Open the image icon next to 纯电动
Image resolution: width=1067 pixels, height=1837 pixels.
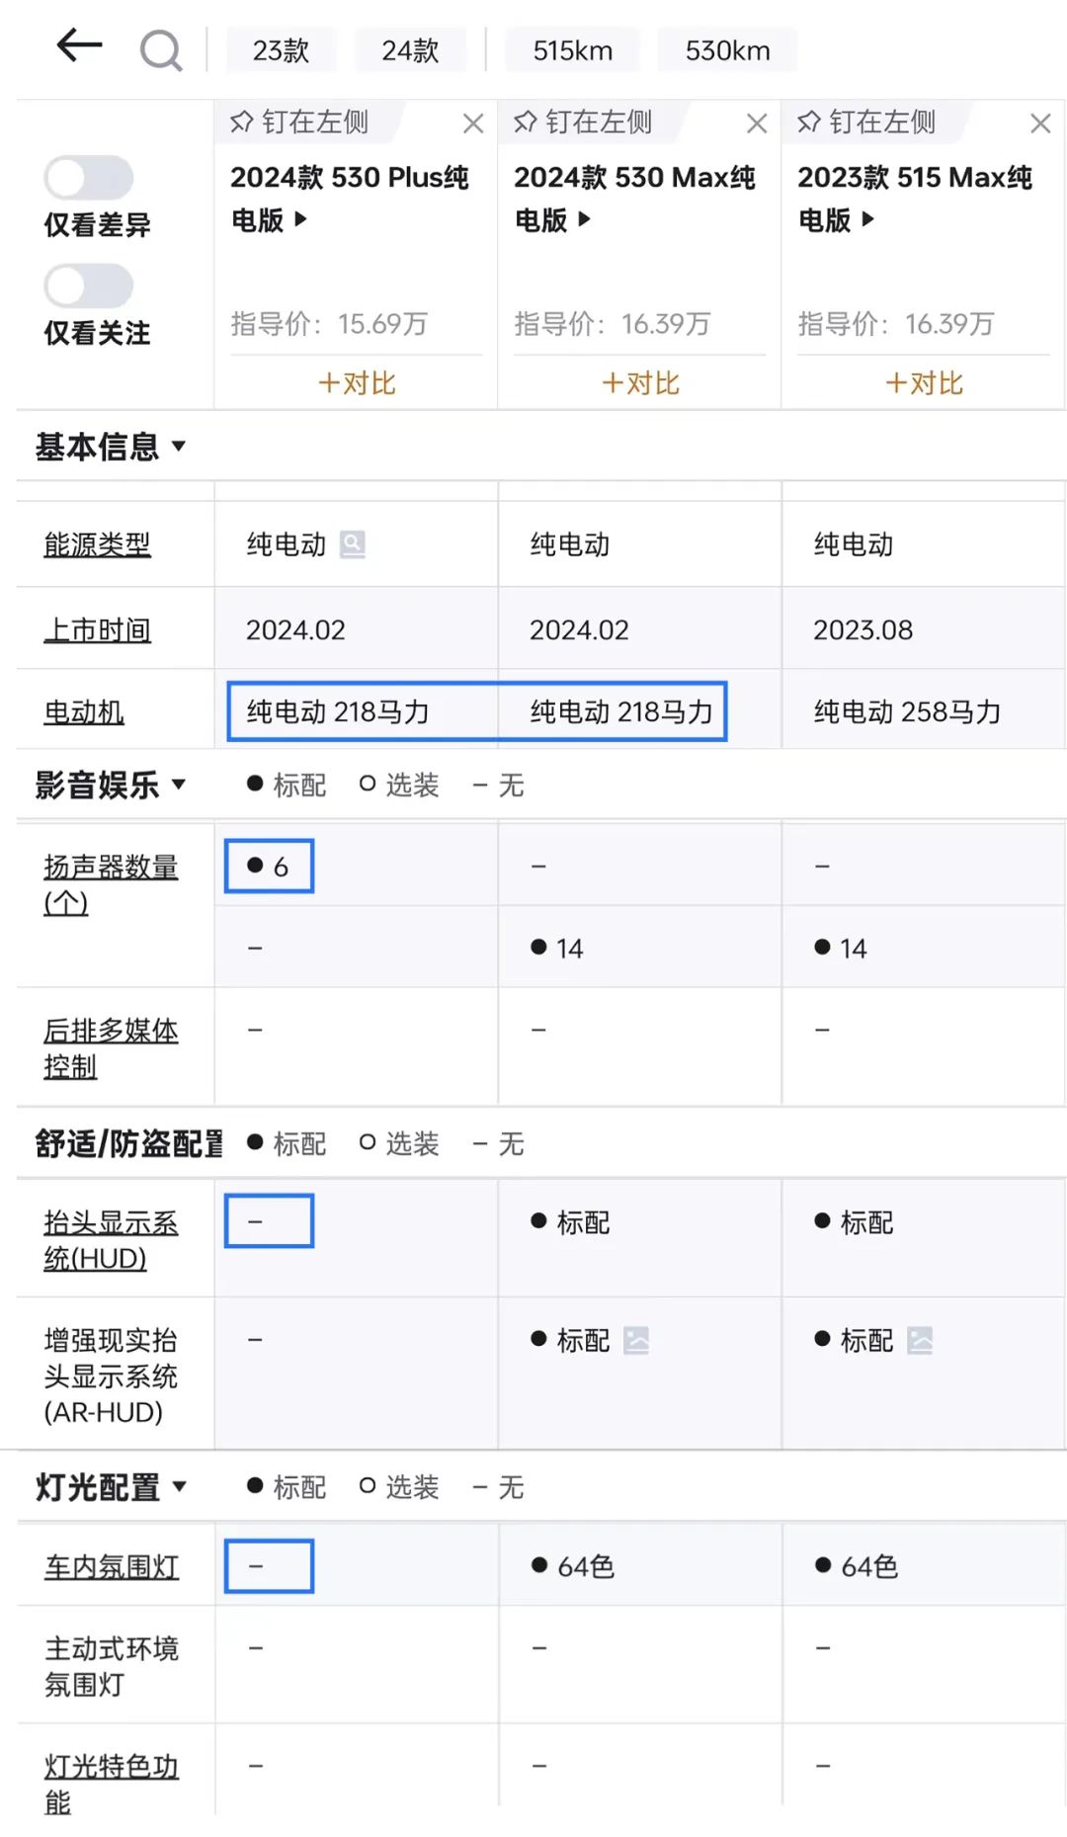point(353,544)
